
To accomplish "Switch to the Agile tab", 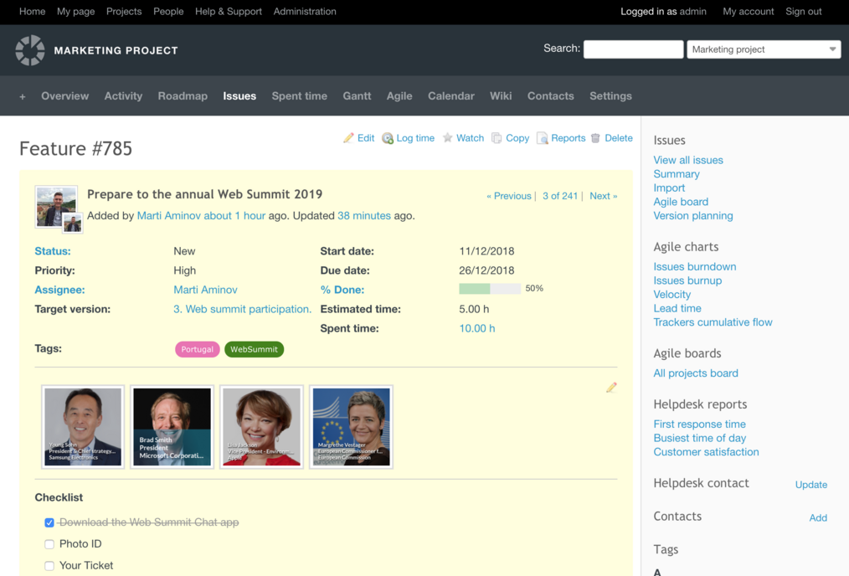I will tap(399, 96).
